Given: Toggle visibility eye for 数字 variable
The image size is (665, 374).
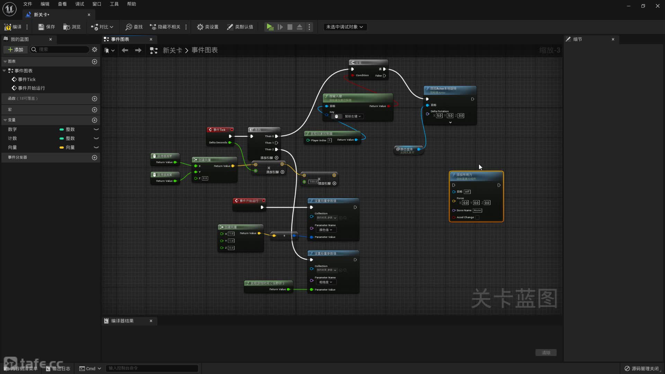Looking at the screenshot, I should (96, 129).
